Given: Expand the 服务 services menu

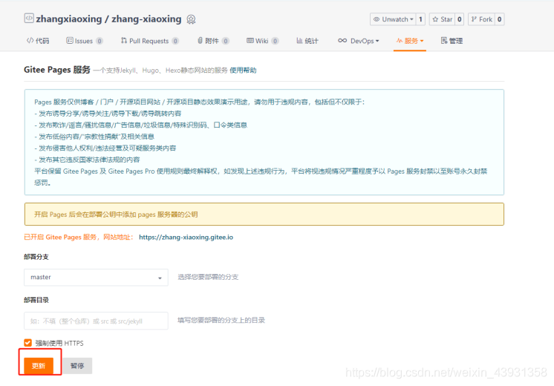Looking at the screenshot, I should click(x=410, y=41).
